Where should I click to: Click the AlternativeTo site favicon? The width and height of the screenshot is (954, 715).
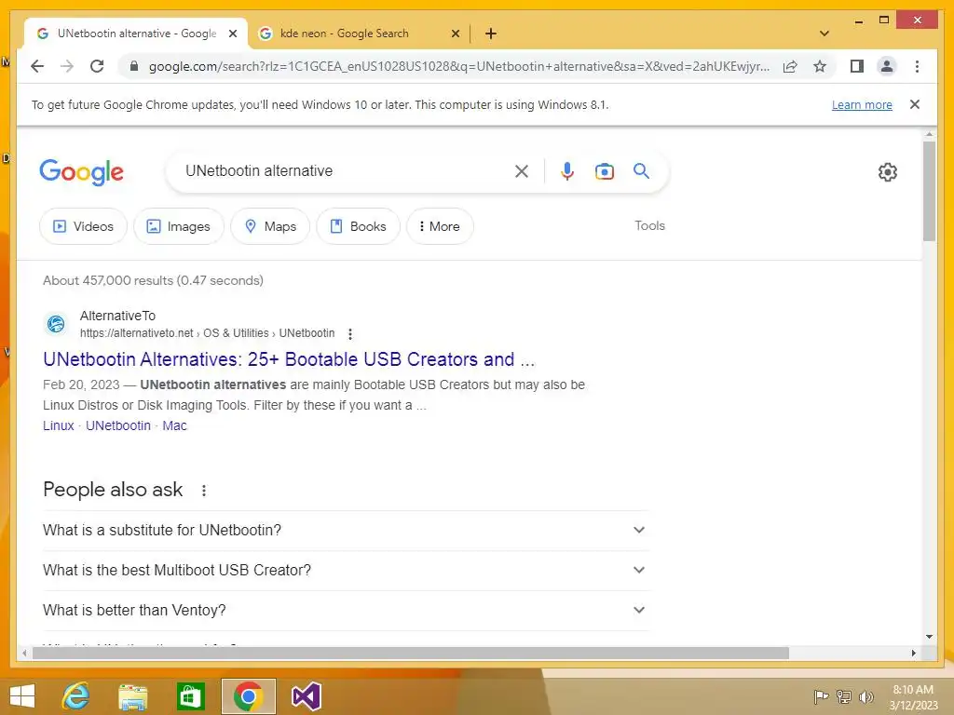(x=56, y=324)
